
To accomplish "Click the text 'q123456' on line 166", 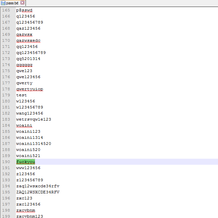I will (26, 16).
